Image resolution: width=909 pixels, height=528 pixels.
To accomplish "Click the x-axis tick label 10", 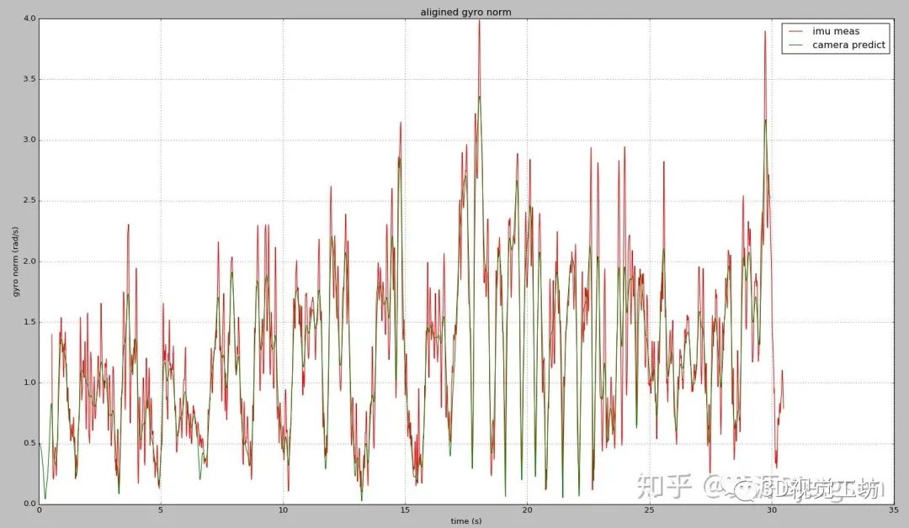I will click(x=283, y=510).
